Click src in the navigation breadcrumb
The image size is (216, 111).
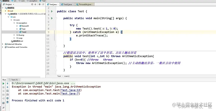(14, 1)
